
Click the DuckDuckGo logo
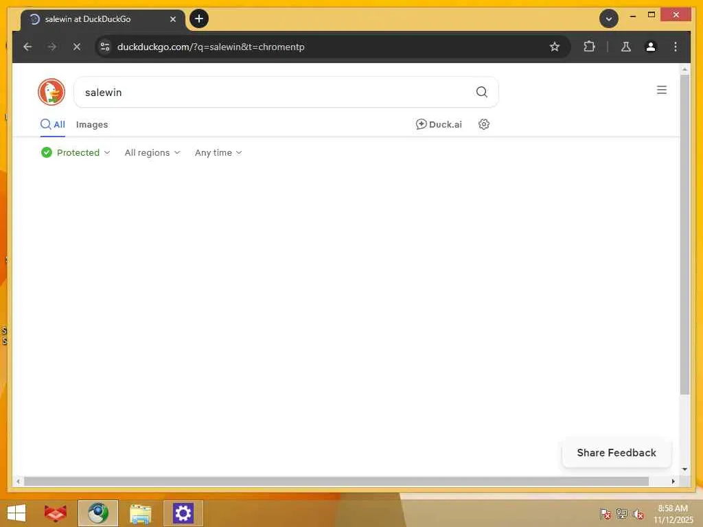pos(51,92)
